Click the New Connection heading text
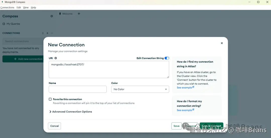This screenshot has height=138, width=271. pyautogui.click(x=66, y=45)
